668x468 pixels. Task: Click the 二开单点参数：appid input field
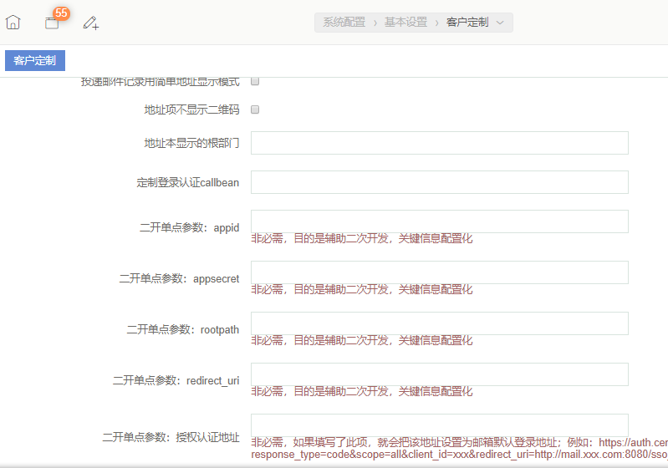tap(439, 221)
